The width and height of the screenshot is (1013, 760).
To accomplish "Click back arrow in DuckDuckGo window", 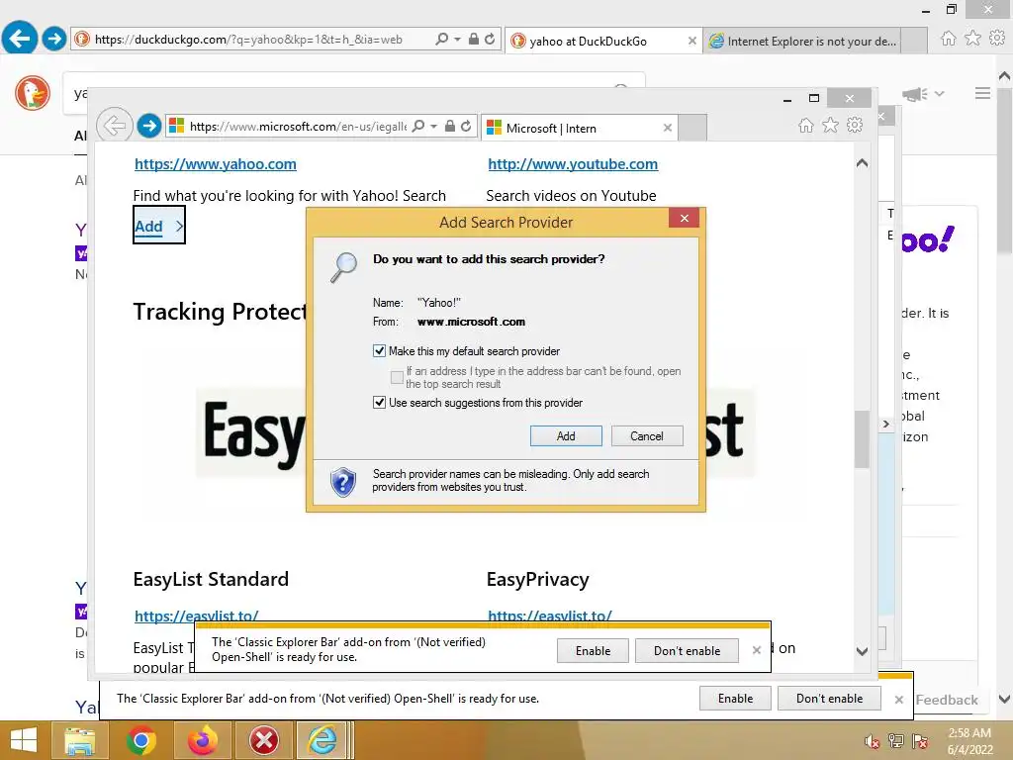I will coord(20,39).
